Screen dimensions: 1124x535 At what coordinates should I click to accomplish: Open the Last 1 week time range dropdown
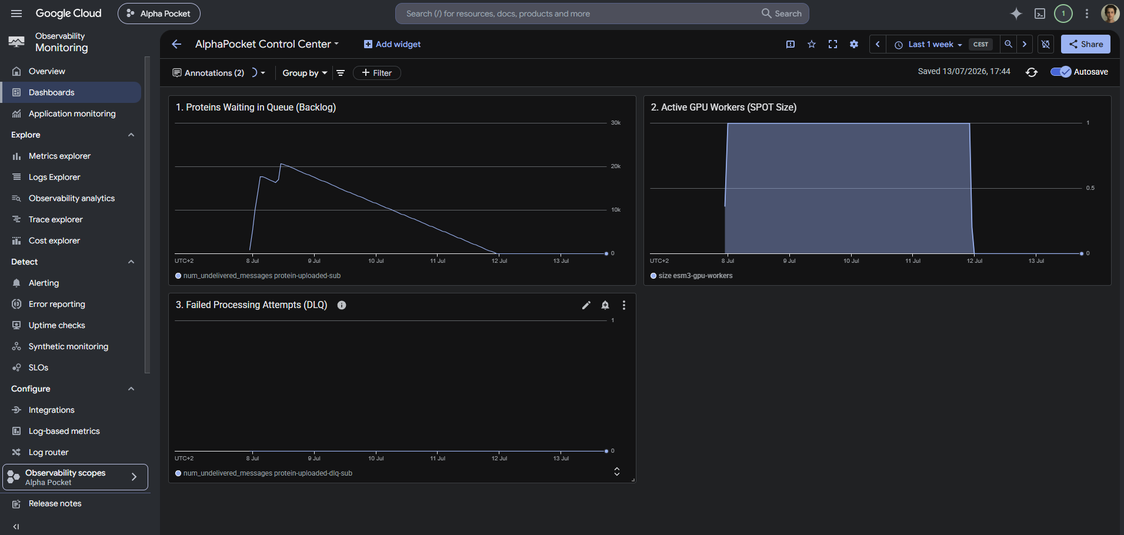point(928,44)
